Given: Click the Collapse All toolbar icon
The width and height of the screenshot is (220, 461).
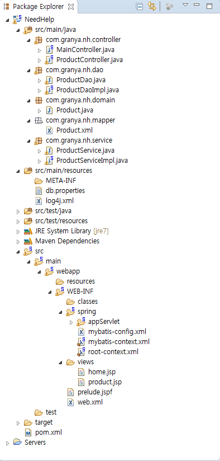Looking at the screenshot, I should click(140, 6).
